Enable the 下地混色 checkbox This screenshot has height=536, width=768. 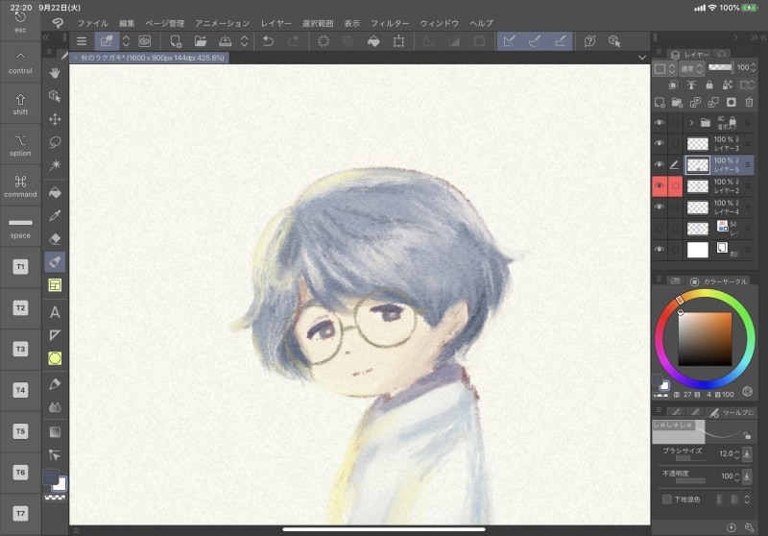coord(666,499)
